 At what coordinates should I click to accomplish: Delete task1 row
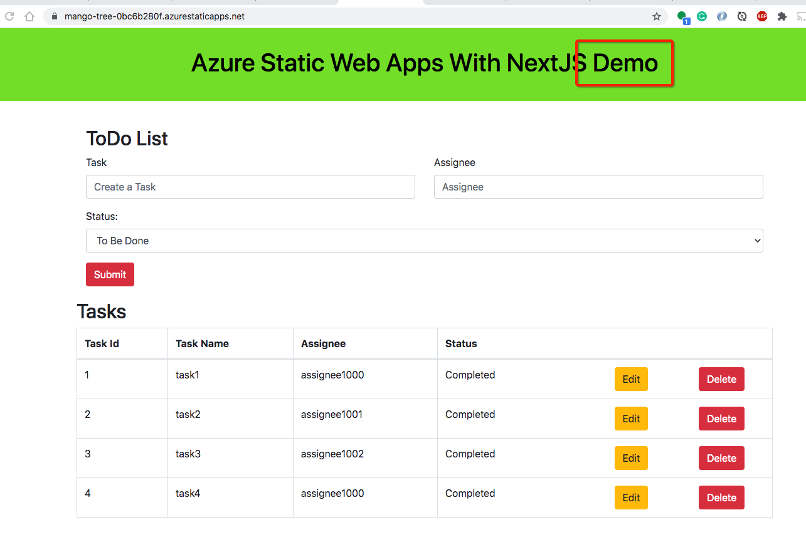(721, 379)
